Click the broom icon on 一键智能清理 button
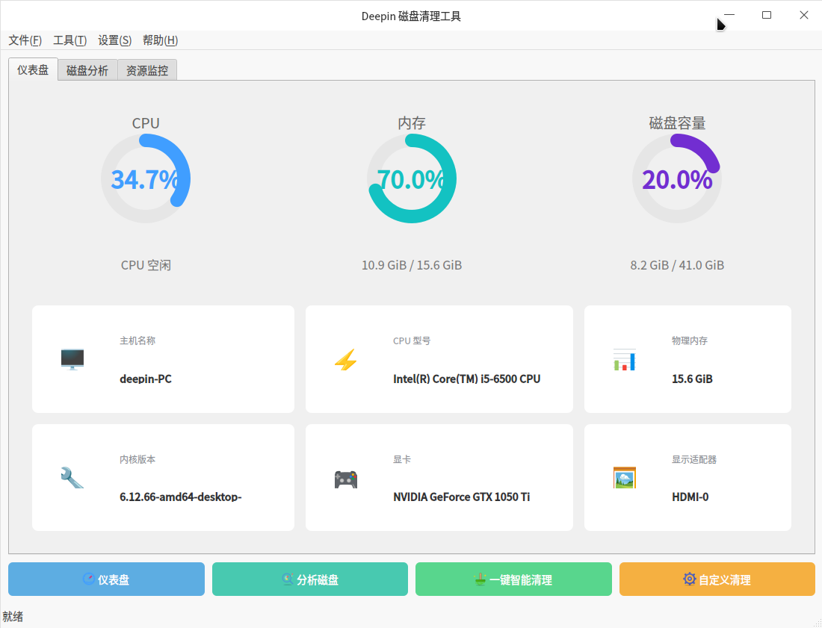 click(482, 579)
